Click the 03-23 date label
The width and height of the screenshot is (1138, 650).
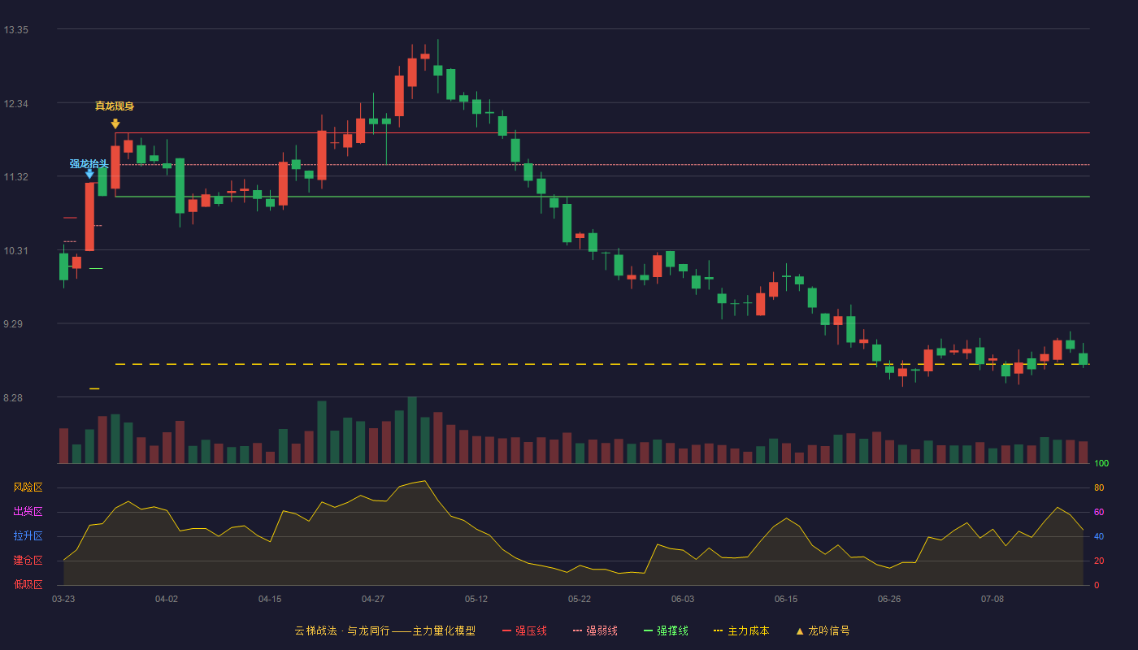63,599
